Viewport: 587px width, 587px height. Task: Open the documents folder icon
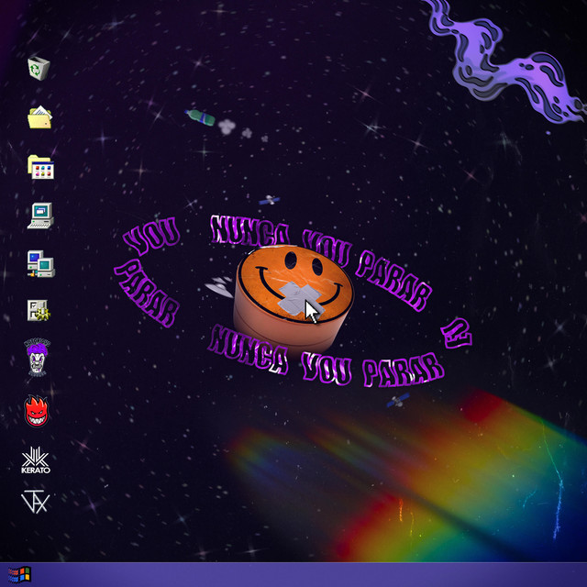(x=39, y=117)
